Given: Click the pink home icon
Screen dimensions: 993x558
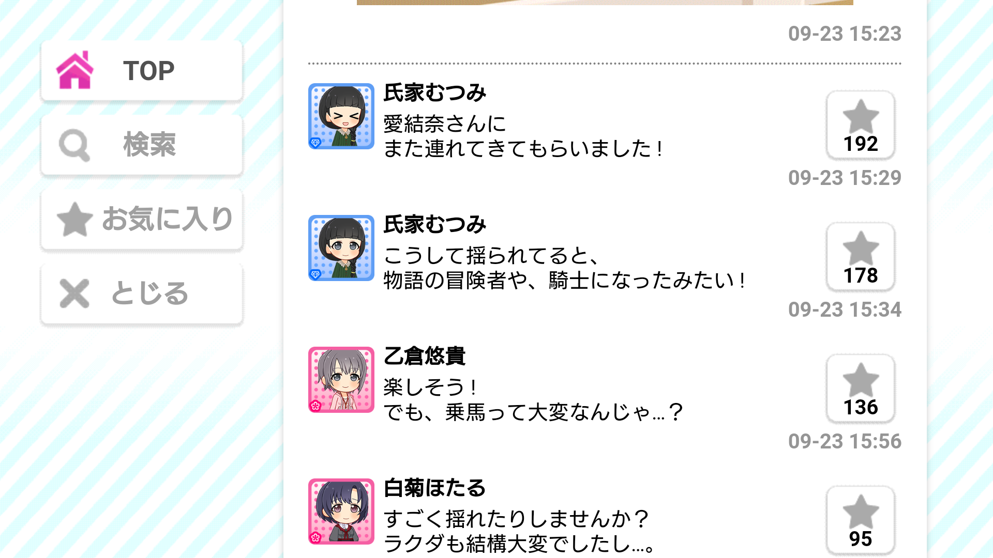Looking at the screenshot, I should (75, 70).
